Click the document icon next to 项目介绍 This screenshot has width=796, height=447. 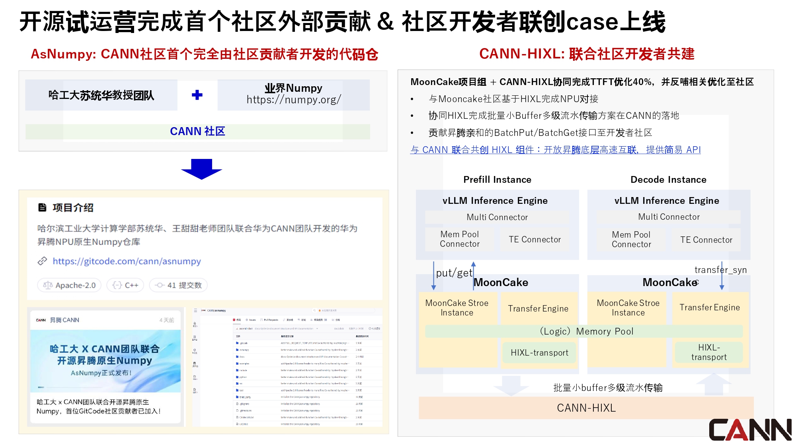42,207
